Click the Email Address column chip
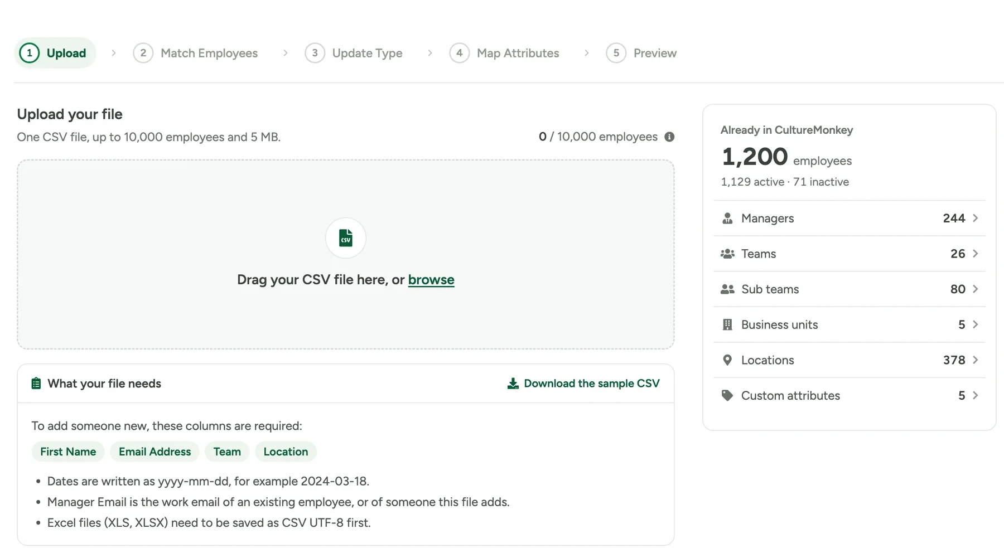 point(155,452)
